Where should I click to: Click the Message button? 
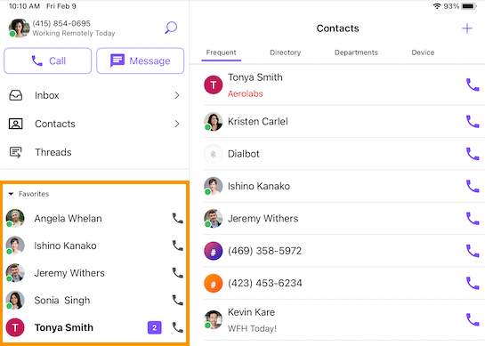click(140, 60)
